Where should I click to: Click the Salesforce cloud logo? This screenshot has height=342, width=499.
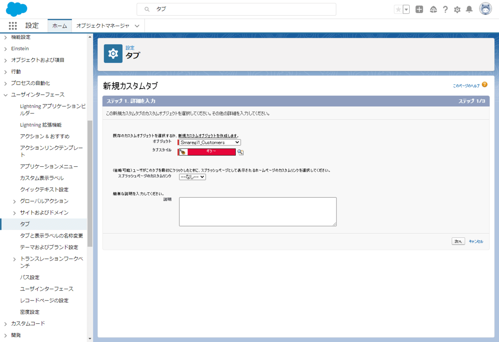coord(17,9)
